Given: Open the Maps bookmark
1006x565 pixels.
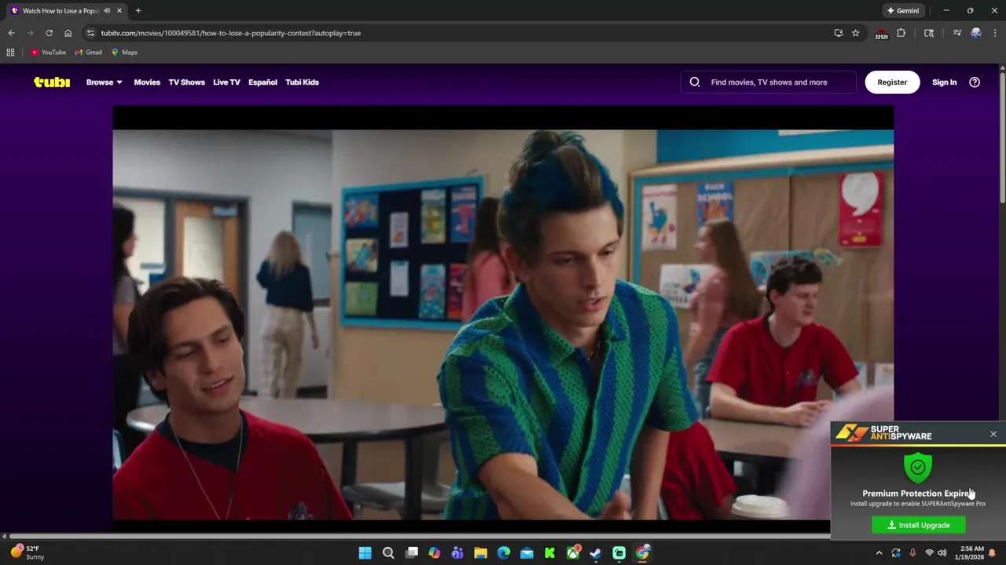Looking at the screenshot, I should pyautogui.click(x=124, y=53).
